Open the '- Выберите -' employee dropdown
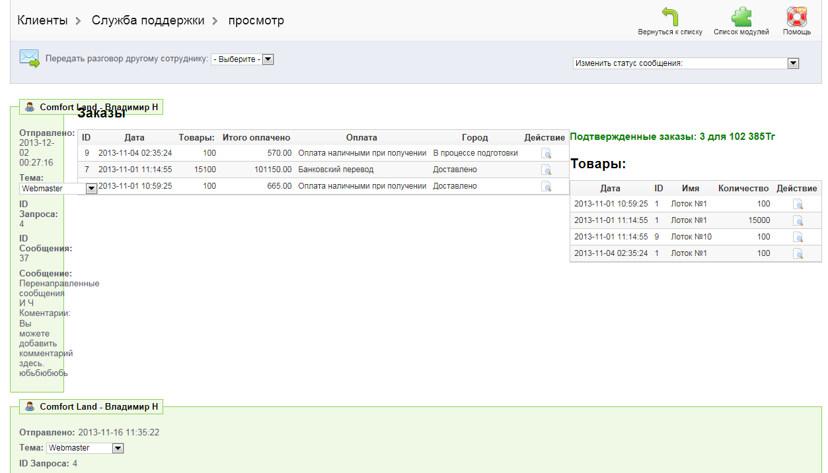The image size is (828, 473). click(x=242, y=59)
